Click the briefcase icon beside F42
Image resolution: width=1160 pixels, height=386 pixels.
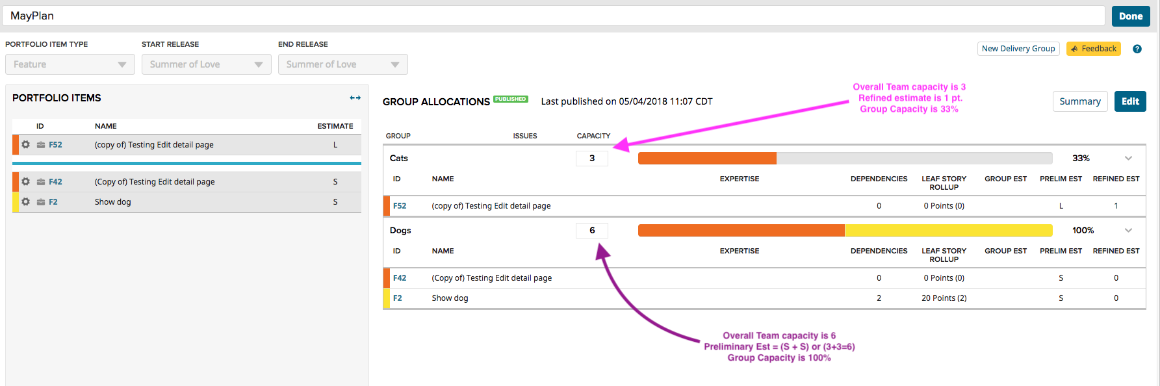point(41,182)
